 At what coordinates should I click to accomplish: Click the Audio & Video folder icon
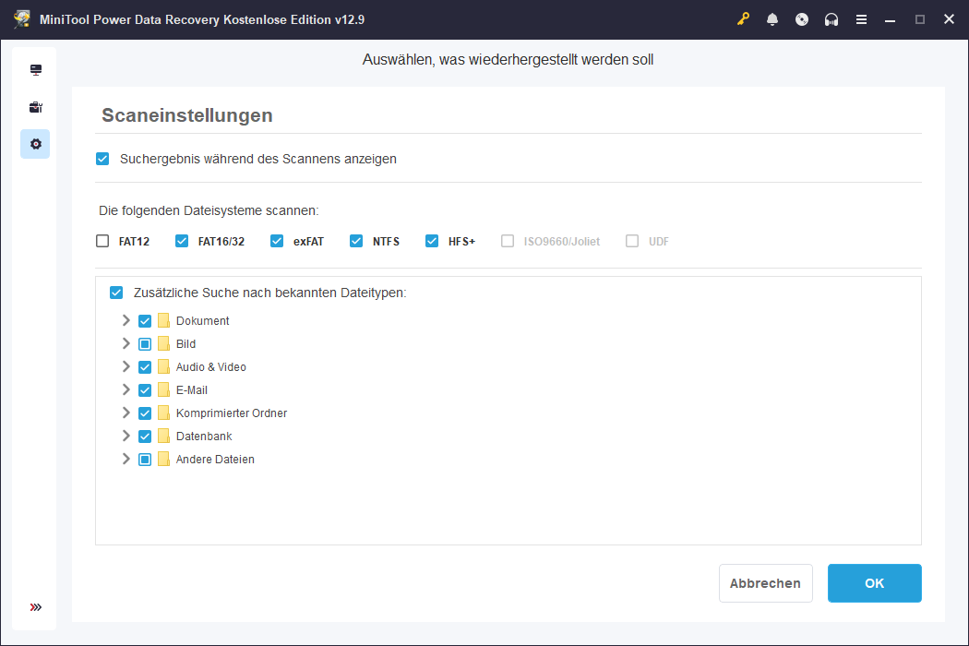click(x=163, y=366)
